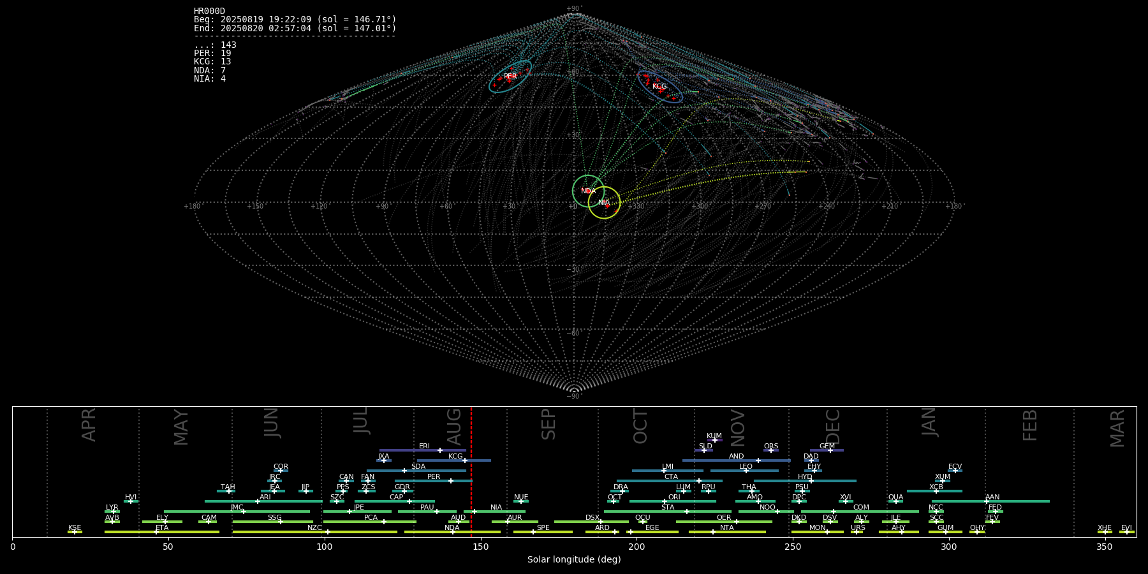Select the KSE shower label in timeline

point(75,528)
